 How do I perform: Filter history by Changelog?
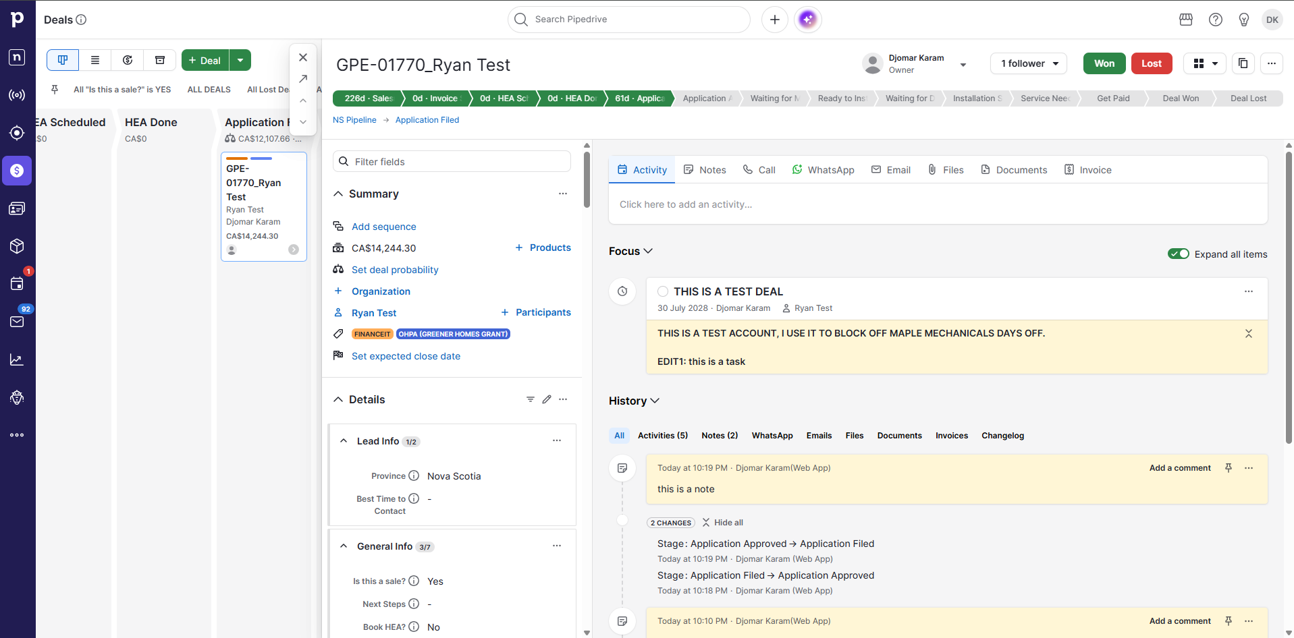tap(1003, 436)
